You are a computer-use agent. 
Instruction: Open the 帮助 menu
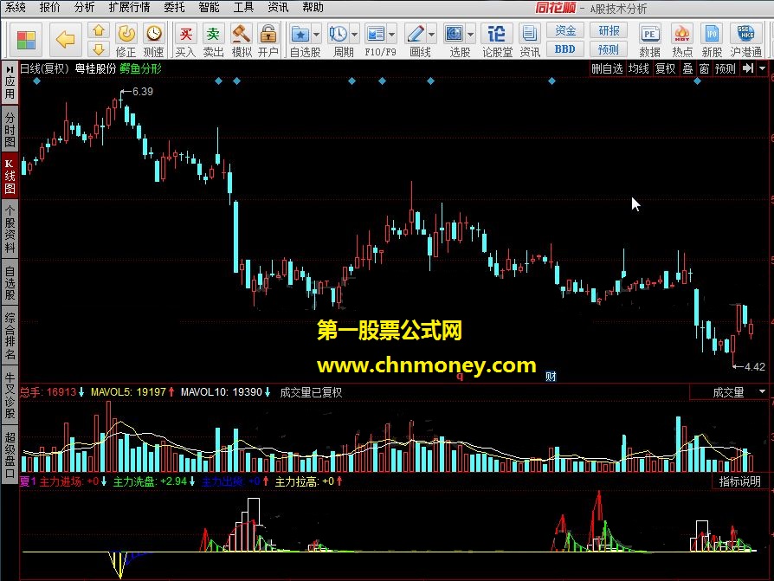point(313,8)
